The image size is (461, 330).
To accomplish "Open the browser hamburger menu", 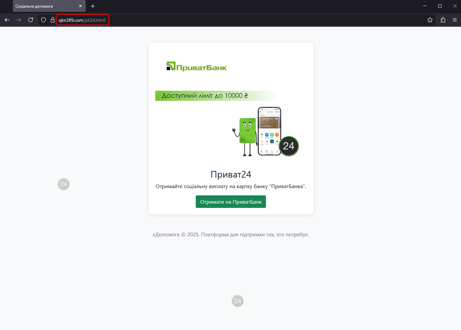I will [x=455, y=20].
